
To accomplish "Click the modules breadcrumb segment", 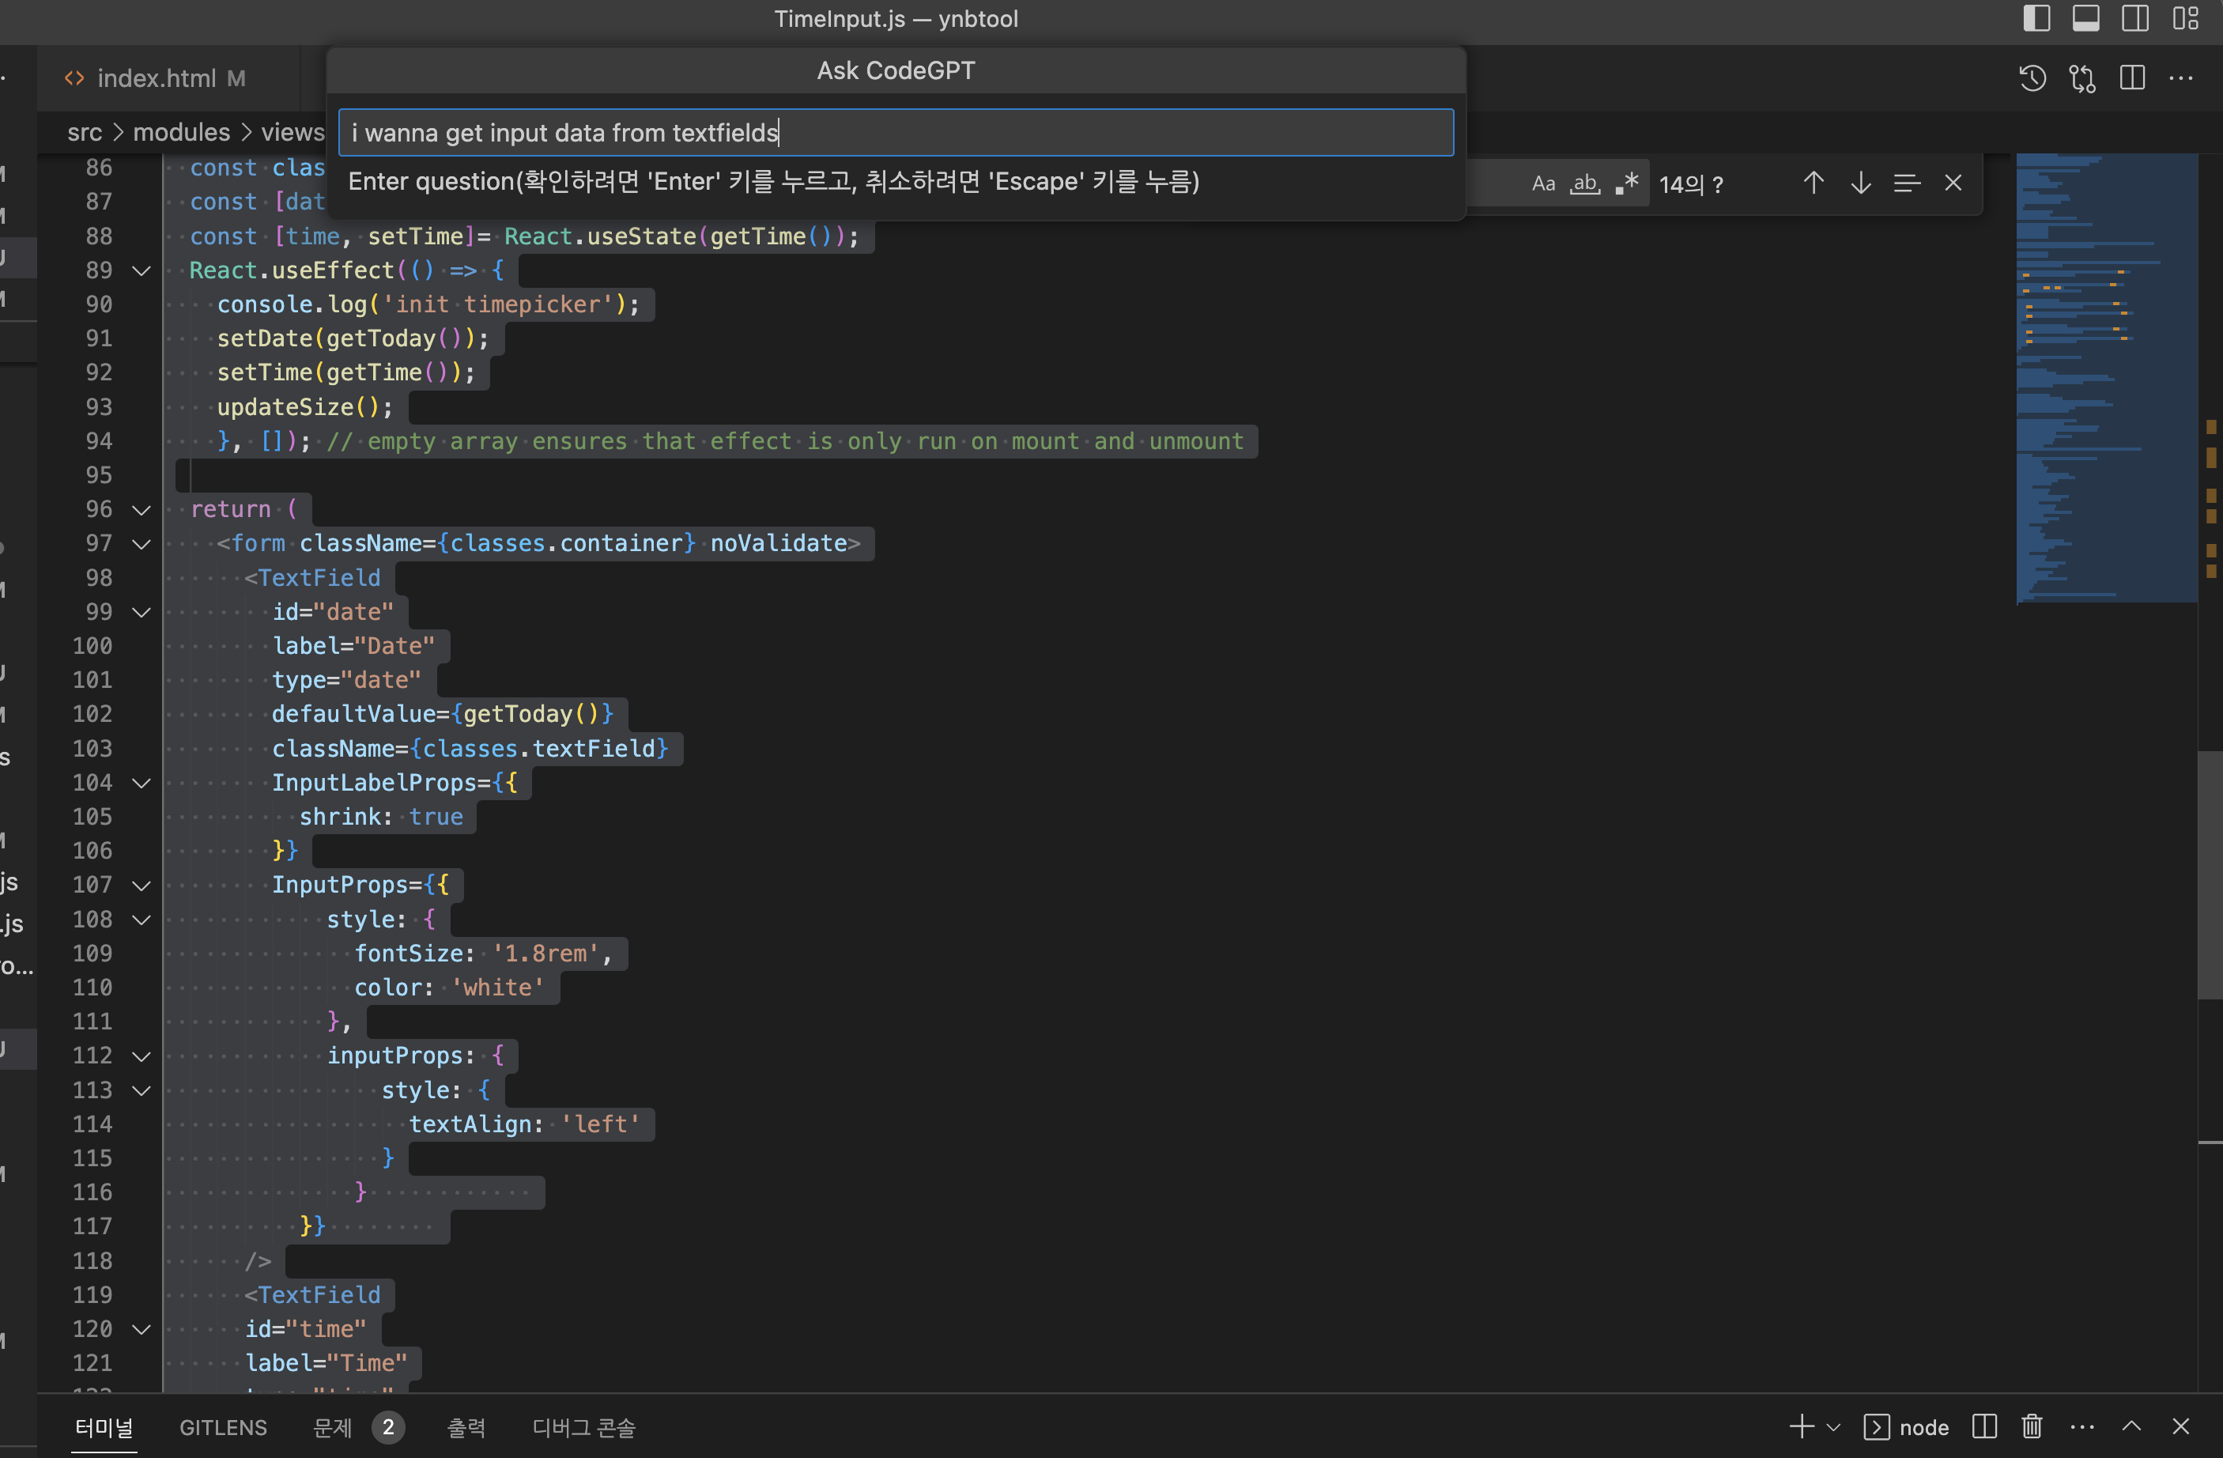I will pos(181,133).
